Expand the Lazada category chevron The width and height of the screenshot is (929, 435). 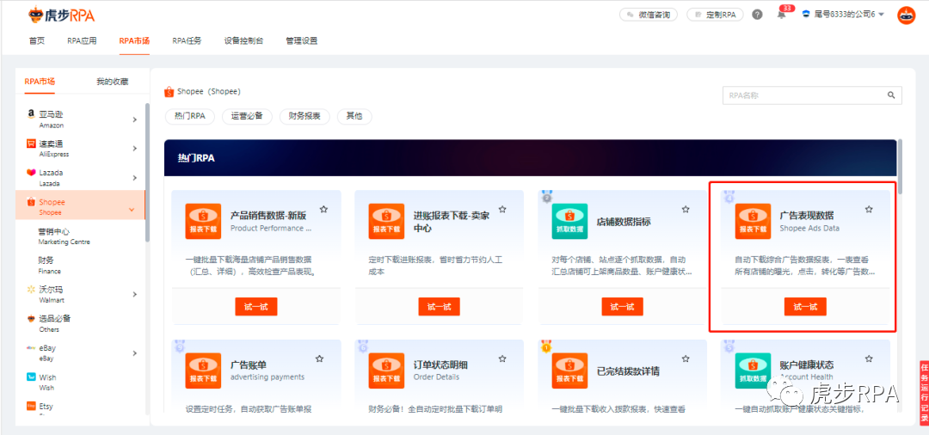pyautogui.click(x=134, y=178)
